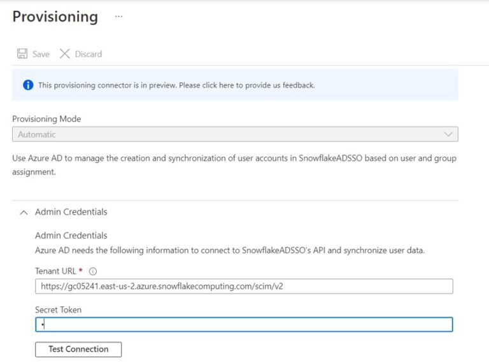Click the Discard label in the toolbar
The image size is (489, 363).
pos(89,54)
